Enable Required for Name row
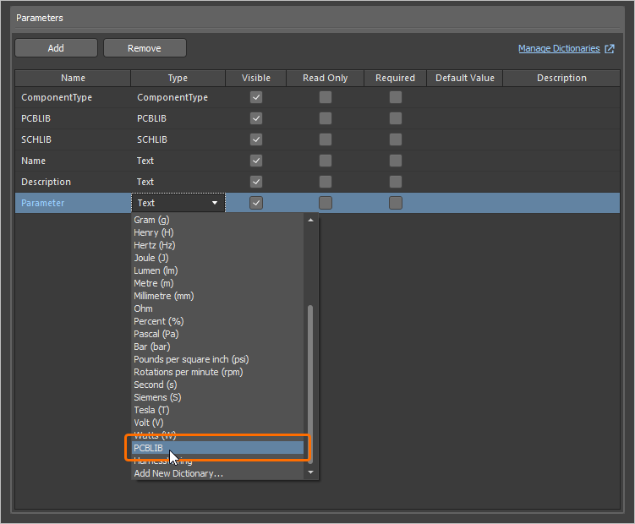635x524 pixels. tap(396, 161)
